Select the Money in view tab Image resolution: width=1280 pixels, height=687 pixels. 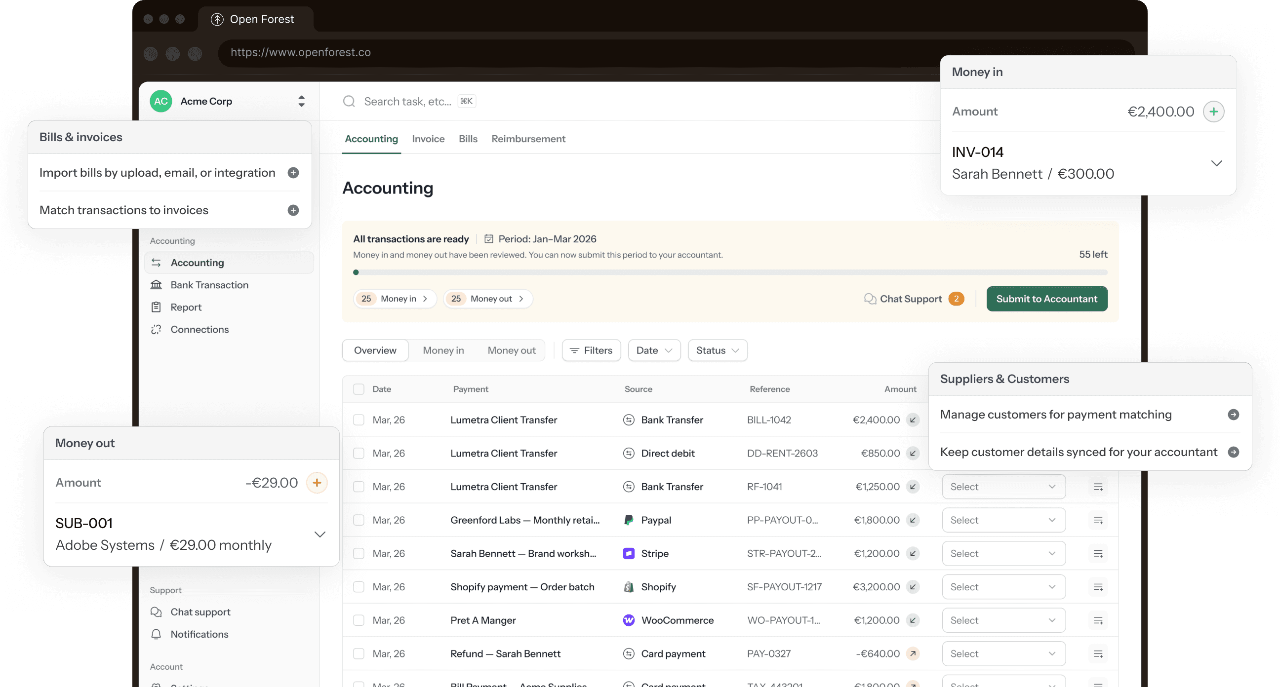443,351
